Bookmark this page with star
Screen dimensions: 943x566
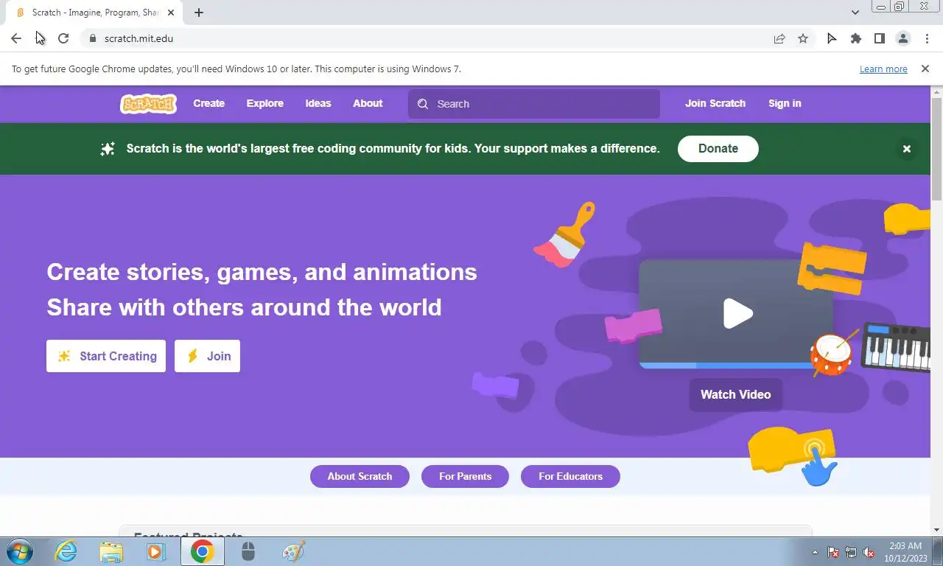pyautogui.click(x=803, y=38)
